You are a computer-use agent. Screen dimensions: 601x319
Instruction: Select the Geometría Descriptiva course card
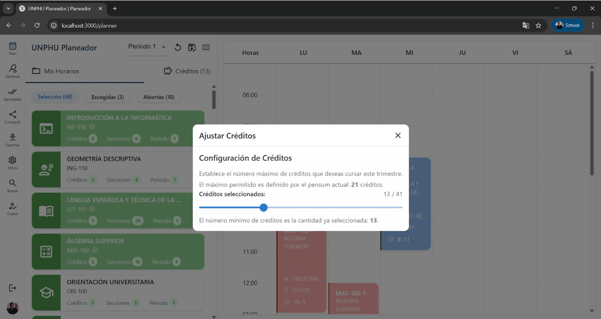point(118,169)
